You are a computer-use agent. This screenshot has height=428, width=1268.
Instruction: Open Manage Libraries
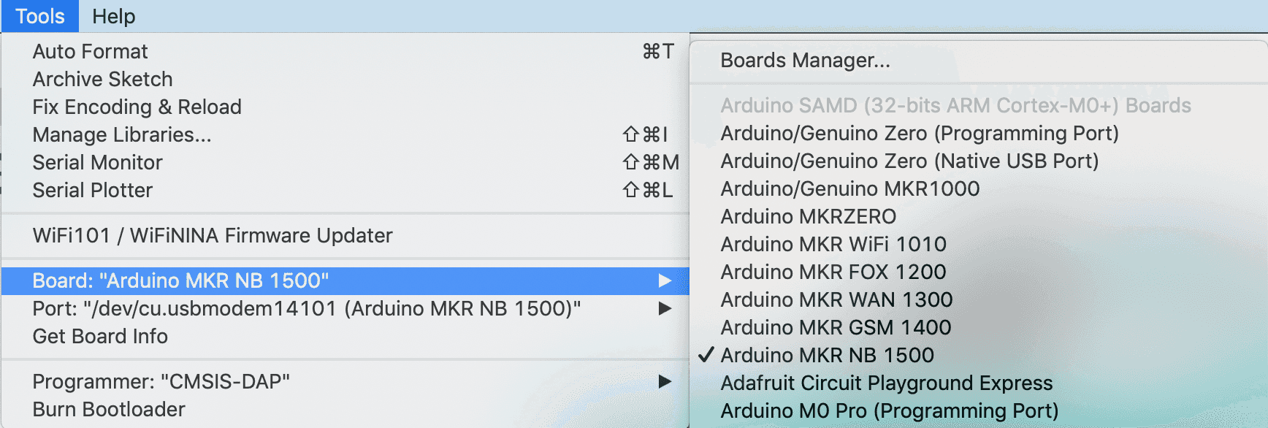point(121,135)
